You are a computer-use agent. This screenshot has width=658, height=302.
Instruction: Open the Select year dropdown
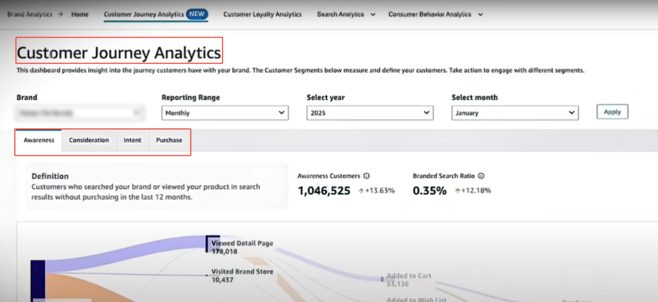pos(369,112)
